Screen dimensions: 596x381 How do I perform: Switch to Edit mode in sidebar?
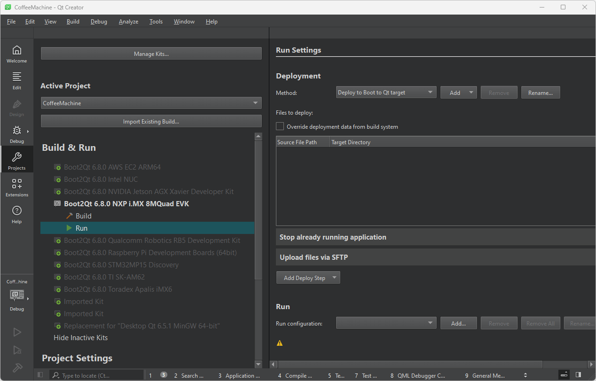[16, 81]
